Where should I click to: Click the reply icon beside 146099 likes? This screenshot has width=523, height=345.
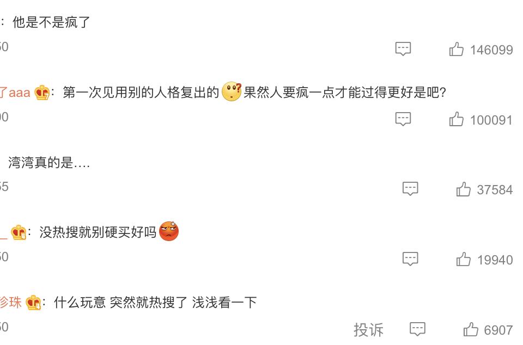[402, 48]
